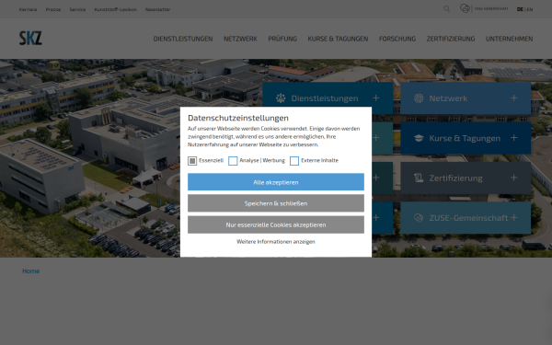
Task: Click the globe icon on Netzwerk tile
Action: (419, 98)
